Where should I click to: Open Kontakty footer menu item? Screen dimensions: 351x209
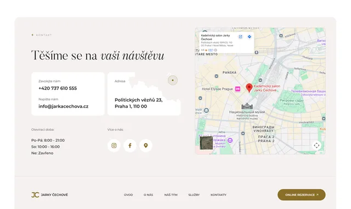coord(218,195)
